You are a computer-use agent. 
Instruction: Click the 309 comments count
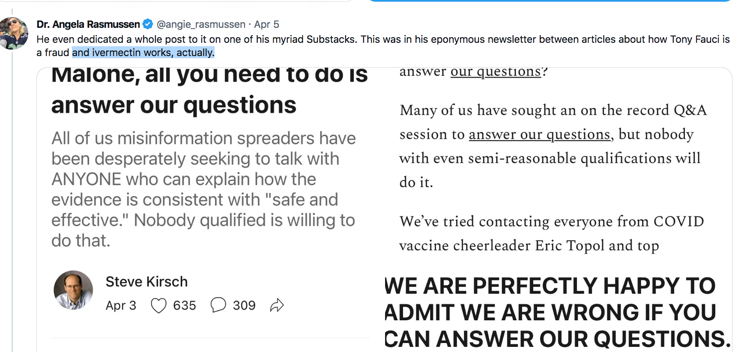tap(244, 305)
